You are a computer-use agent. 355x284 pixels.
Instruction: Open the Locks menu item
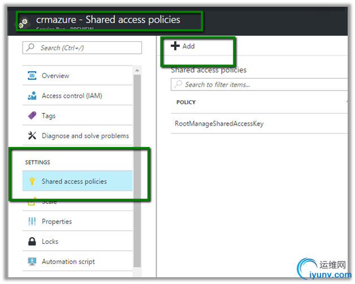coord(77,241)
